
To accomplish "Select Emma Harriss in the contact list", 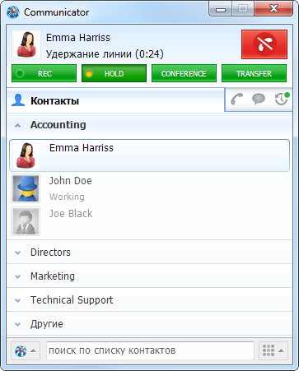I will (x=149, y=155).
